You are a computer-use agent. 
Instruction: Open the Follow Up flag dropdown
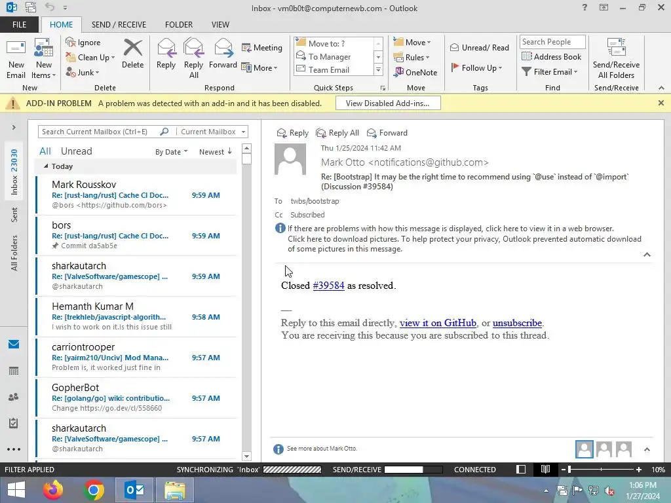(476, 67)
